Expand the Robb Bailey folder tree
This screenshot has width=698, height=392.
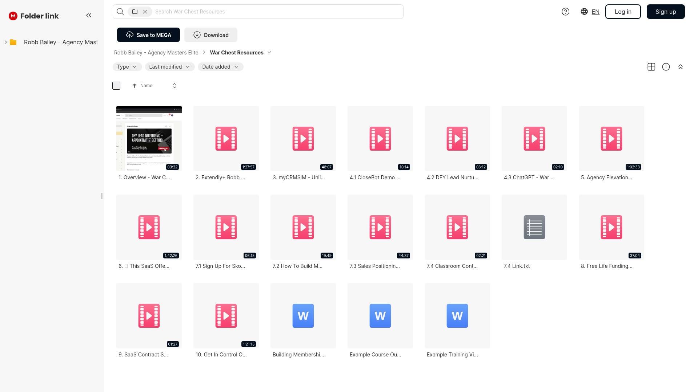(6, 42)
